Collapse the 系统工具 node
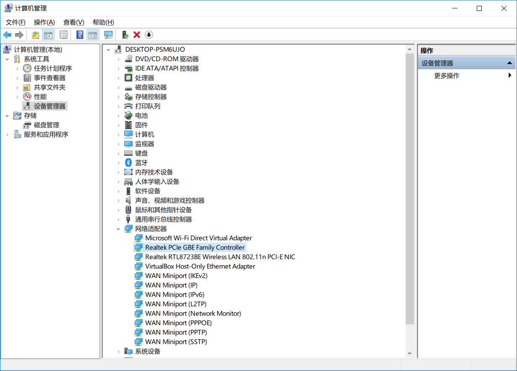Screen dimensions: 517x371 coord(7,59)
